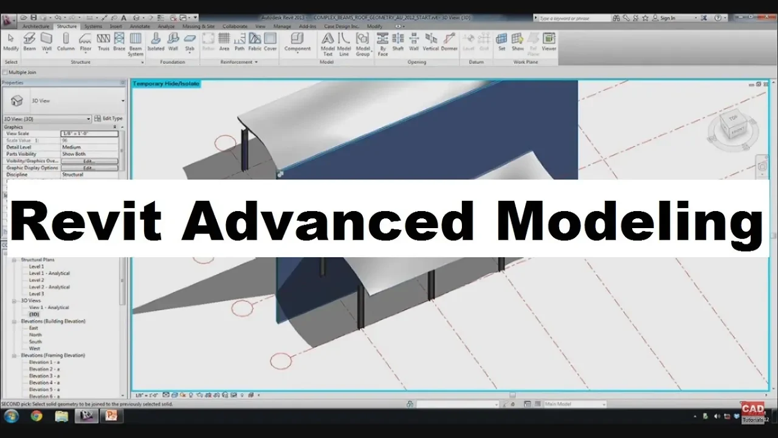
Task: Collapse the Structural Plans tree node
Action: coord(14,260)
